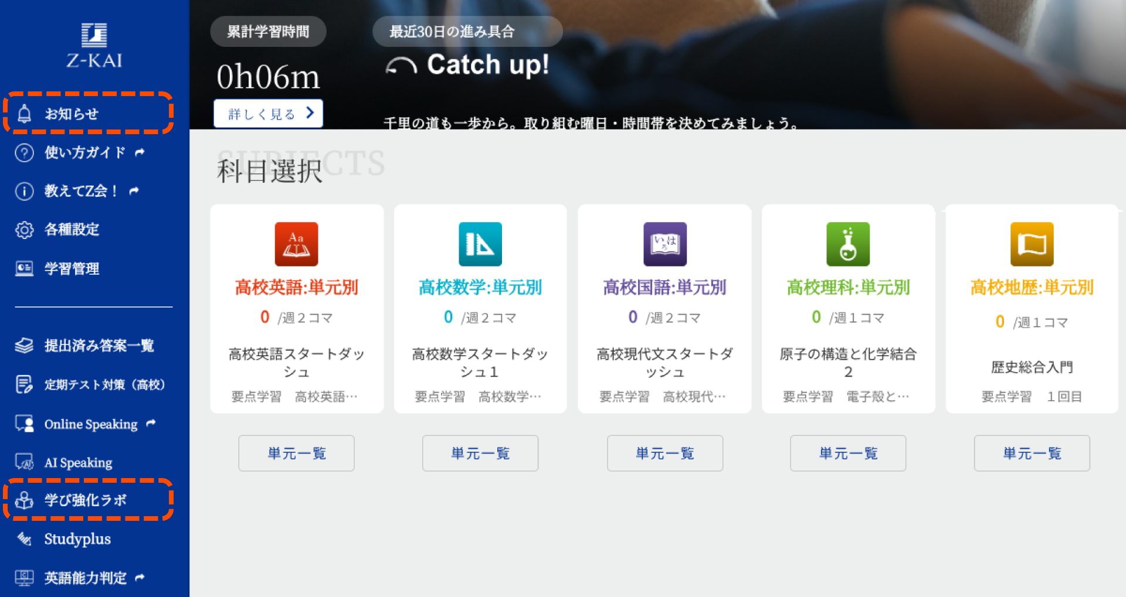
Task: Open the 使い方ガイド help menu item
Action: pos(85,153)
